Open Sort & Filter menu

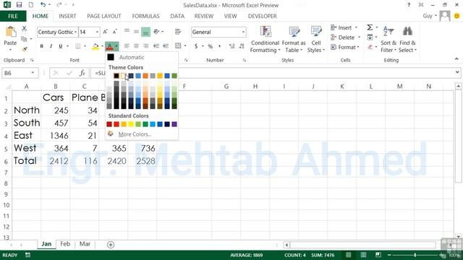[388, 39]
